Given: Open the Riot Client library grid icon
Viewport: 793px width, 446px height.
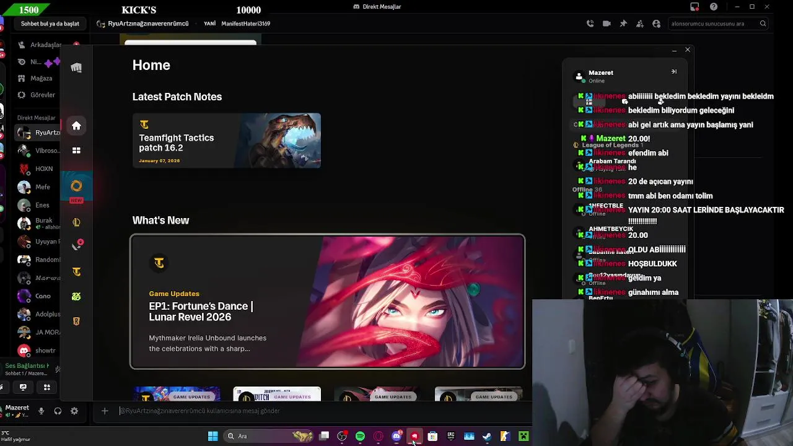Looking at the screenshot, I should click(76, 151).
